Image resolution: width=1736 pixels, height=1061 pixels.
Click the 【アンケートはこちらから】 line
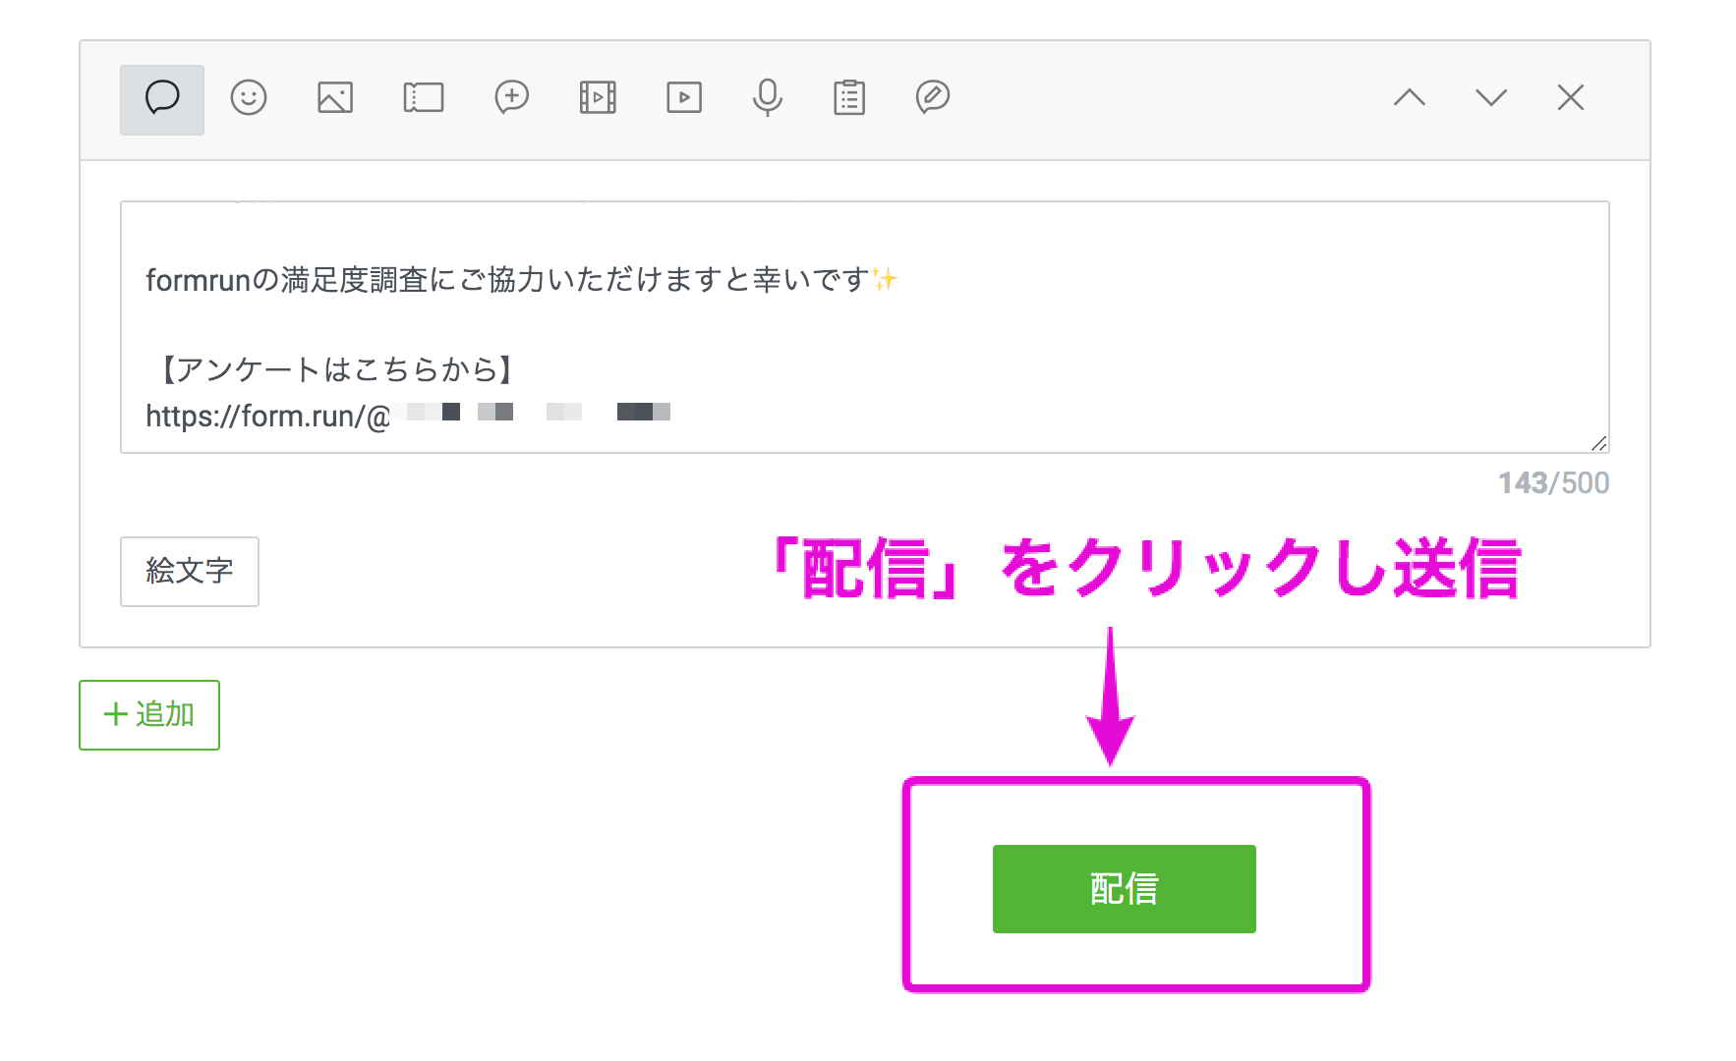tap(334, 369)
